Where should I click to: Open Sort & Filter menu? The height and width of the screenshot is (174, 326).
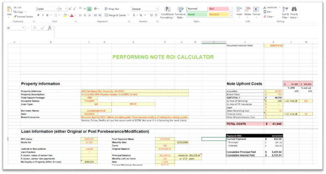(286, 13)
